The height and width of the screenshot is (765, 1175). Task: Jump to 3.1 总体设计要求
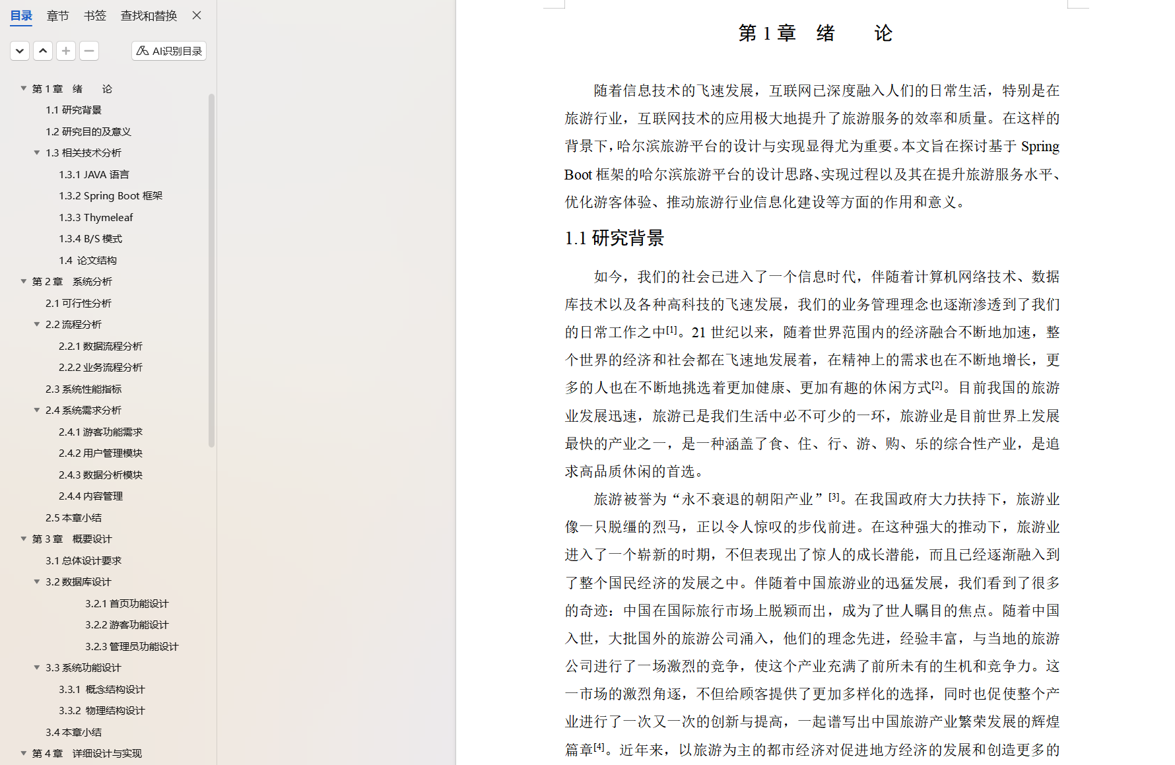83,560
